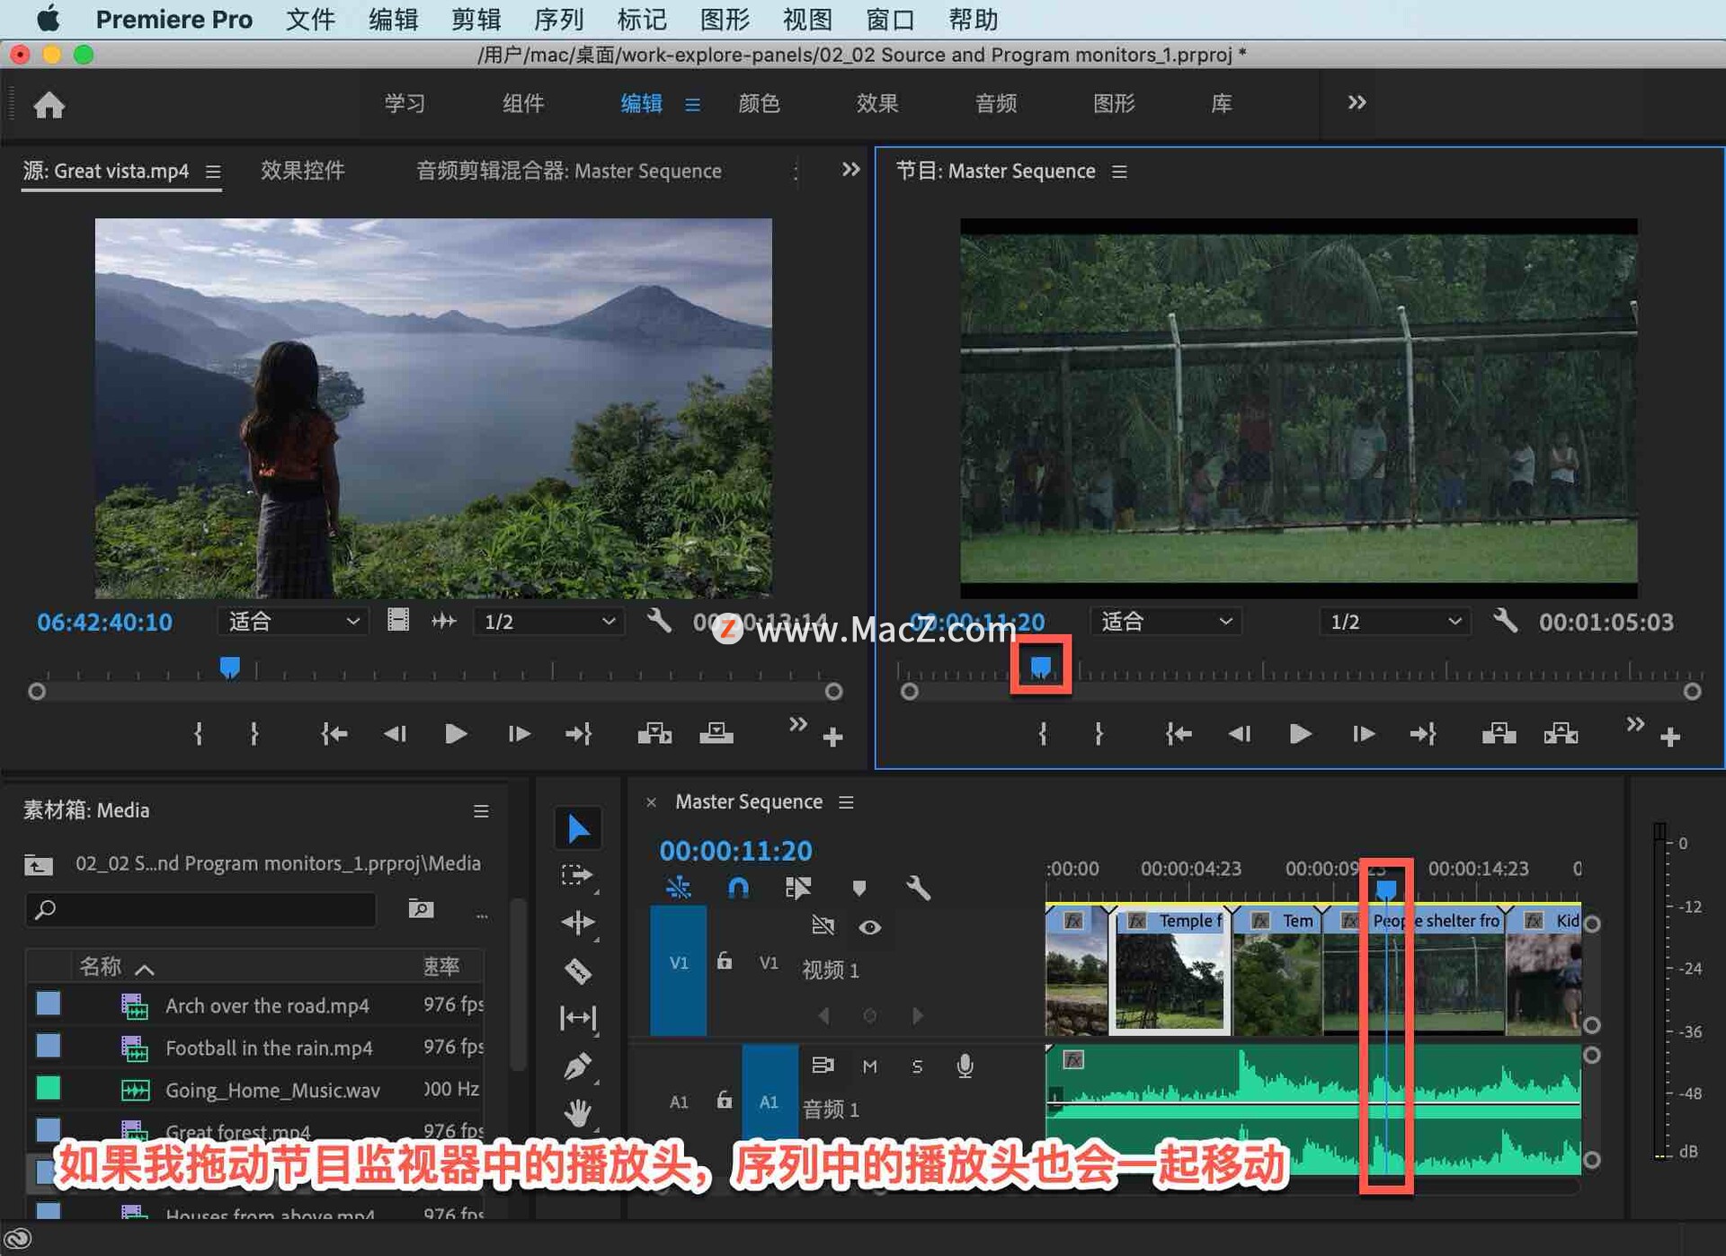The height and width of the screenshot is (1256, 1726).
Task: Click the Lift button in Program monitor
Action: click(1499, 734)
